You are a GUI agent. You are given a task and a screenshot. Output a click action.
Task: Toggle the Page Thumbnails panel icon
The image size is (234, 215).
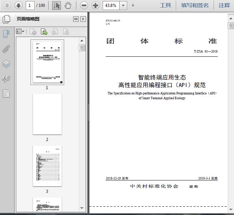pyautogui.click(x=6, y=19)
